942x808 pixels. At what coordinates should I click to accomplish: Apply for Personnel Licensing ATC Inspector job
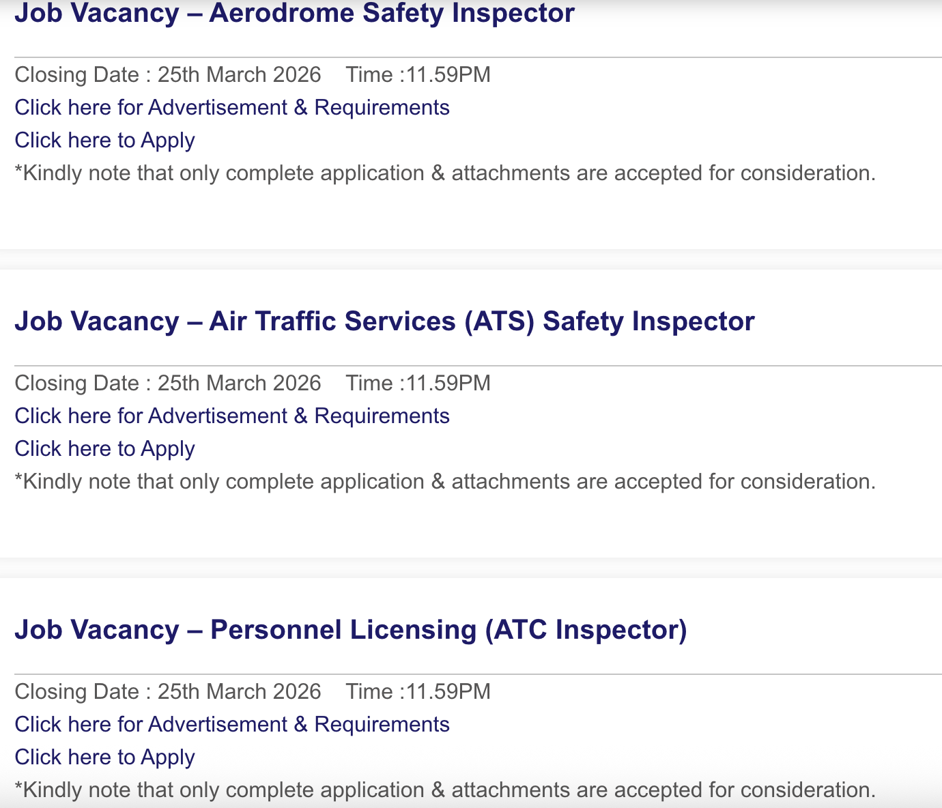pos(105,757)
